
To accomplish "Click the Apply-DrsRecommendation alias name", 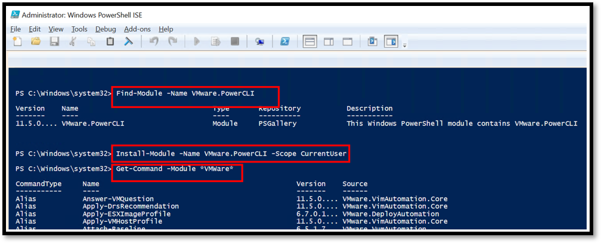I will click(x=130, y=207).
